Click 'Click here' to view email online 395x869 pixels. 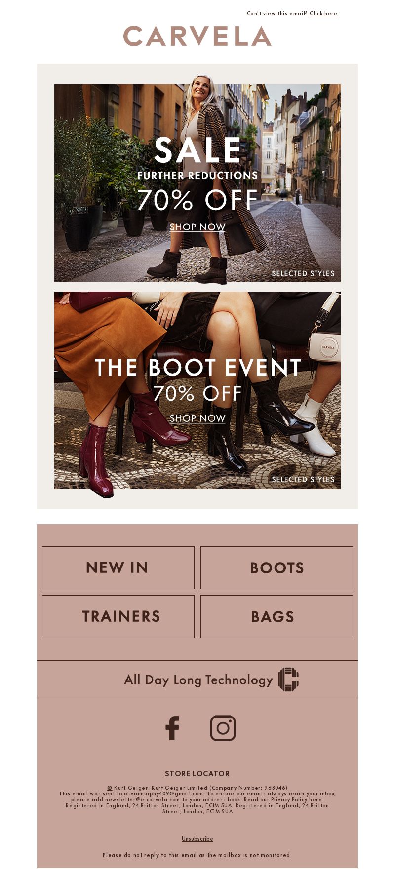pyautogui.click(x=323, y=13)
